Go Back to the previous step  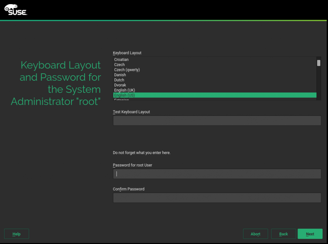pos(283,234)
